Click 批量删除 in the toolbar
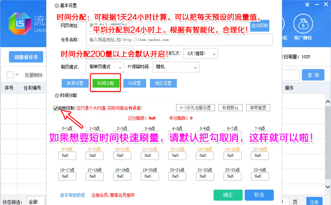Viewport: 331px width, 205px height. click(x=34, y=75)
